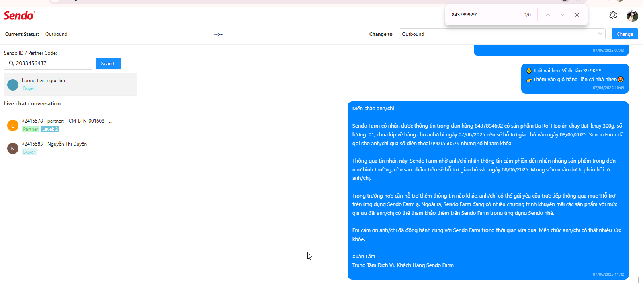This screenshot has height=284, width=643.
Task: Click the Live chat conversation heading
Action: click(x=32, y=103)
